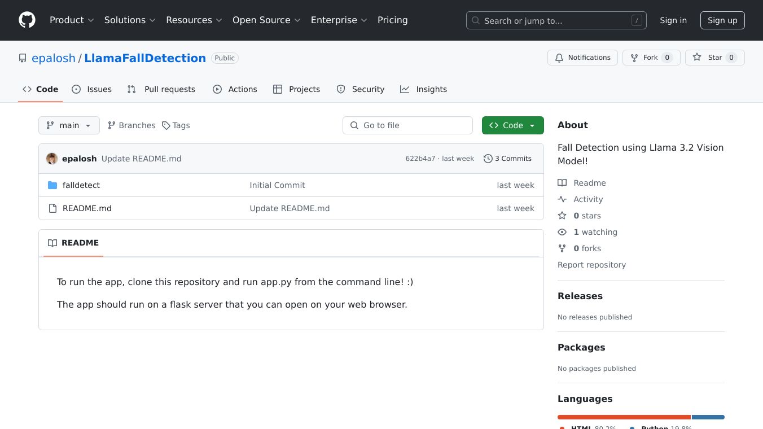Viewport: 763px width, 429px height.
Task: Open the falldetect folder
Action: (81, 185)
